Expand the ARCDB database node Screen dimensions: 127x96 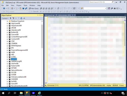click(7, 28)
